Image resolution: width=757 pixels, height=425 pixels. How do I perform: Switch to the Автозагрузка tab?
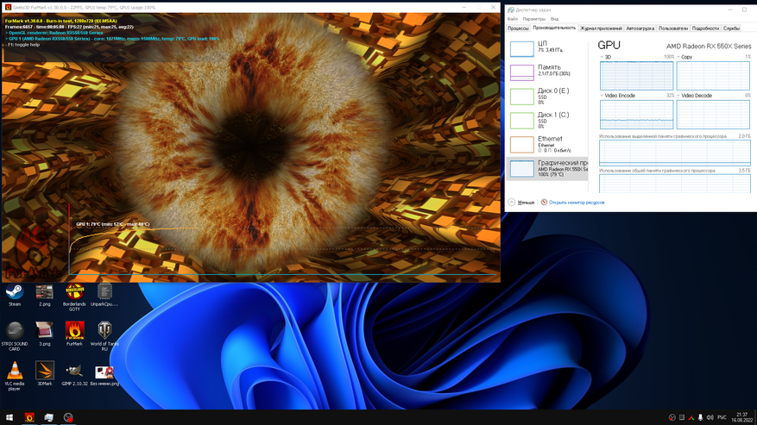640,28
